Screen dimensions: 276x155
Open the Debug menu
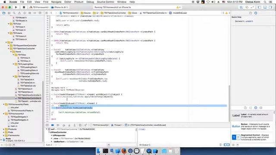(x=90, y=2)
